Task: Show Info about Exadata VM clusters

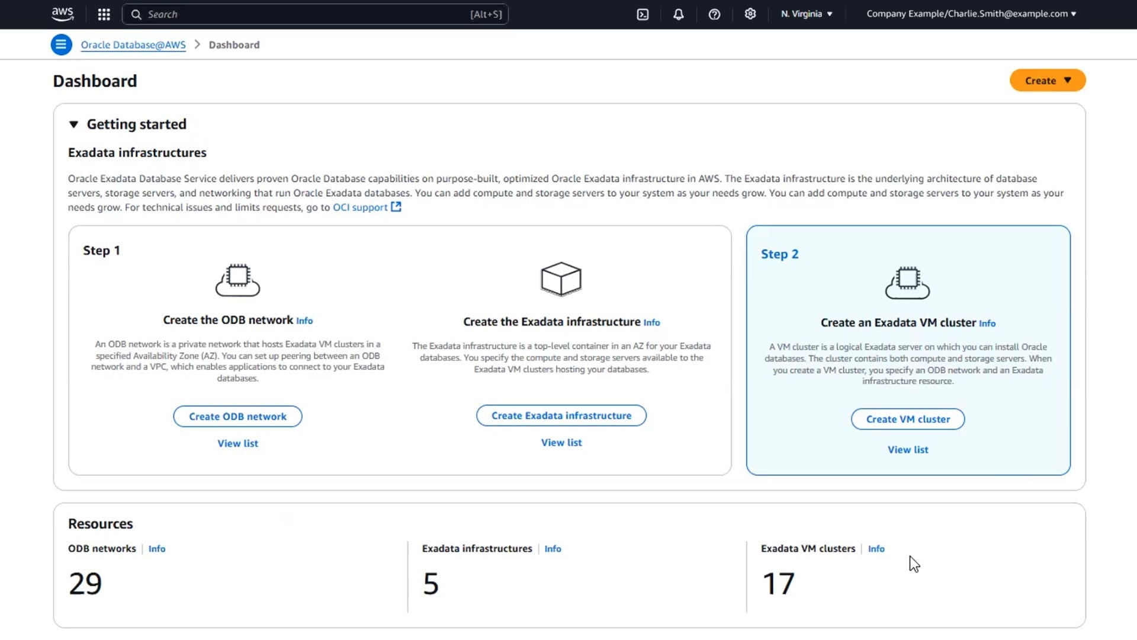Action: pos(876,548)
